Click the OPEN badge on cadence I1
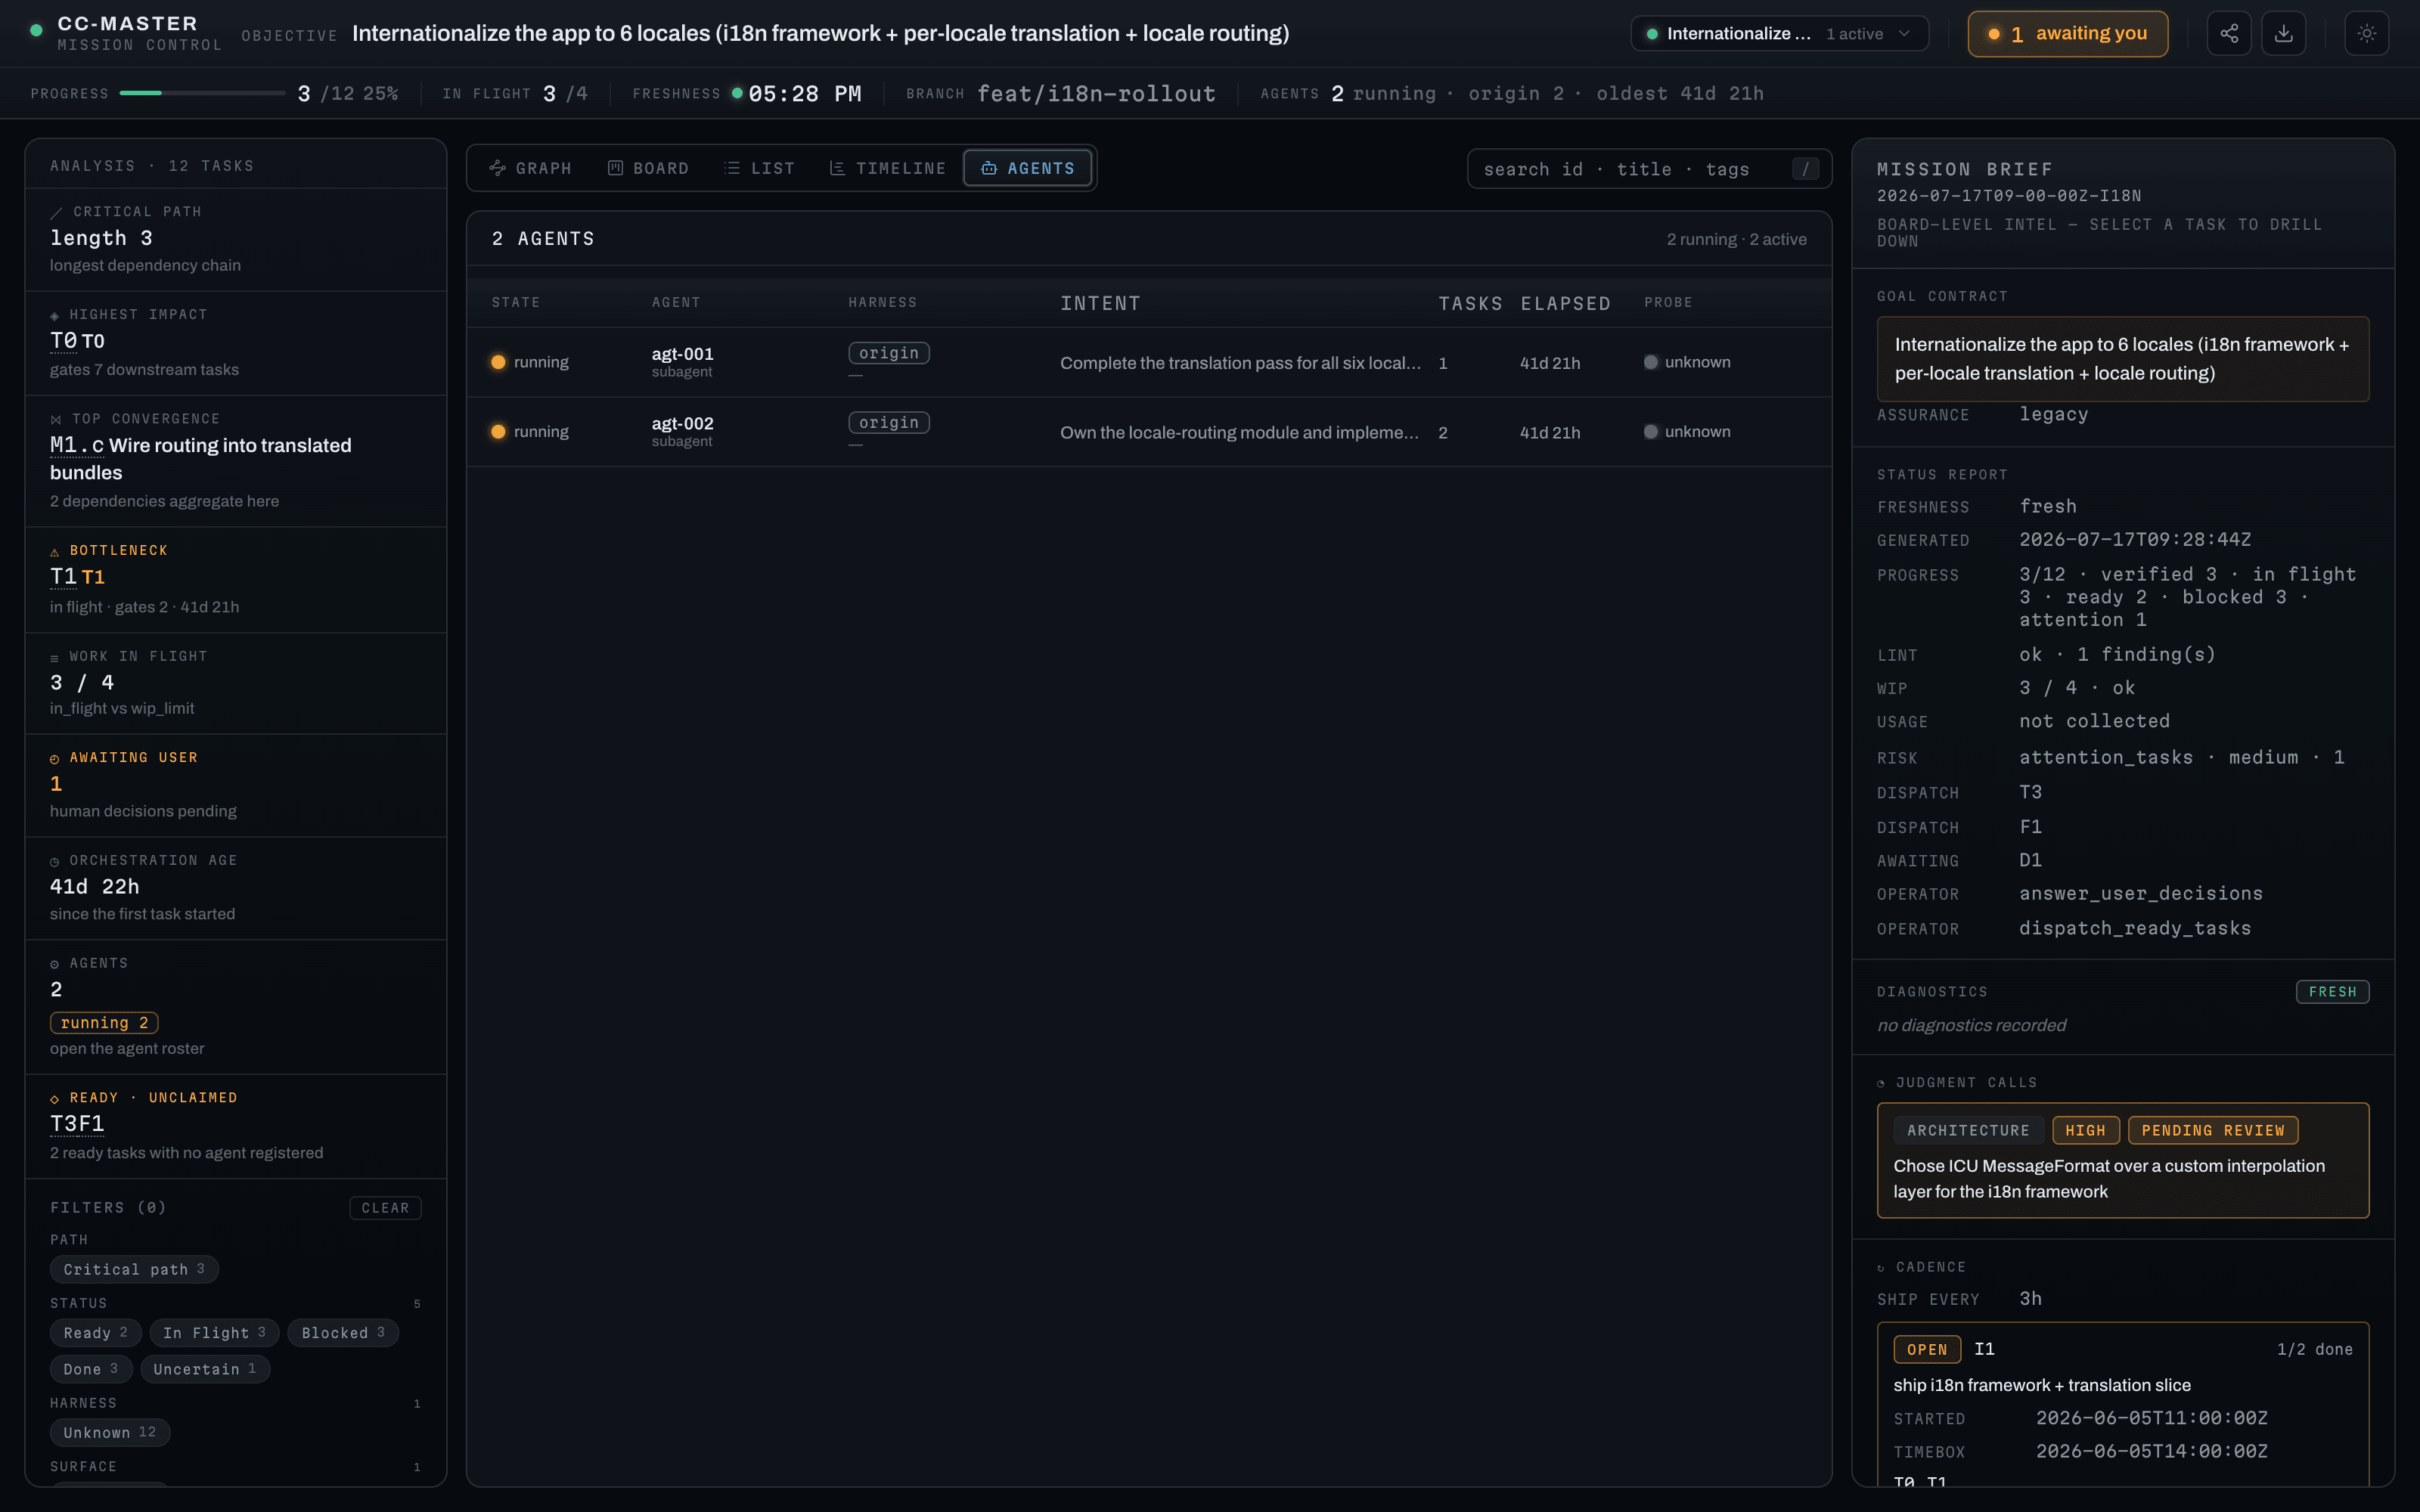The width and height of the screenshot is (2420, 1512). 1927,1349
